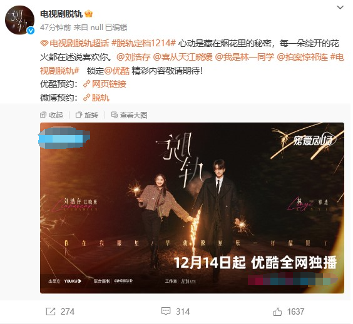Image resolution: width=353 pixels, height=324 pixels.
Task: Click the crown membership badge icon
Action: (88, 14)
